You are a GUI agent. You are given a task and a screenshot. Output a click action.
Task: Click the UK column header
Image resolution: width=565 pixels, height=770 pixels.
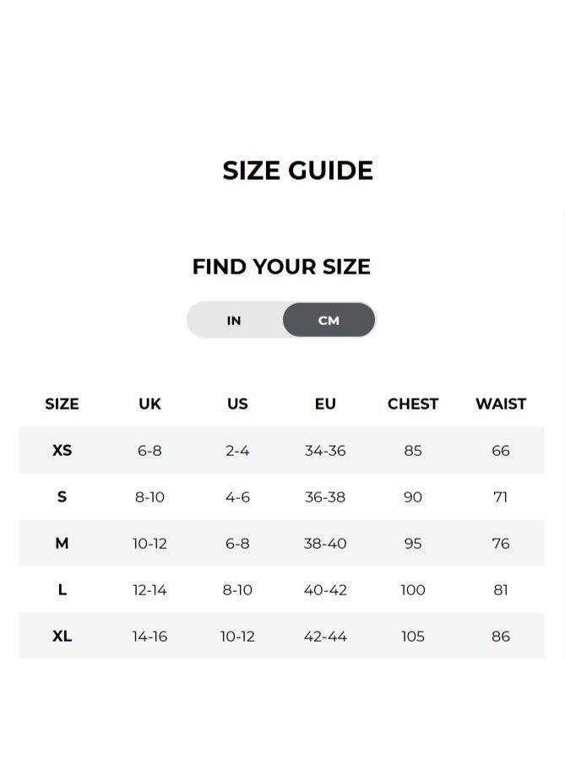149,404
